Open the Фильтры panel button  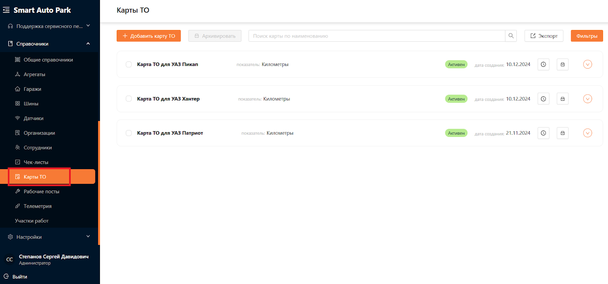(x=587, y=36)
